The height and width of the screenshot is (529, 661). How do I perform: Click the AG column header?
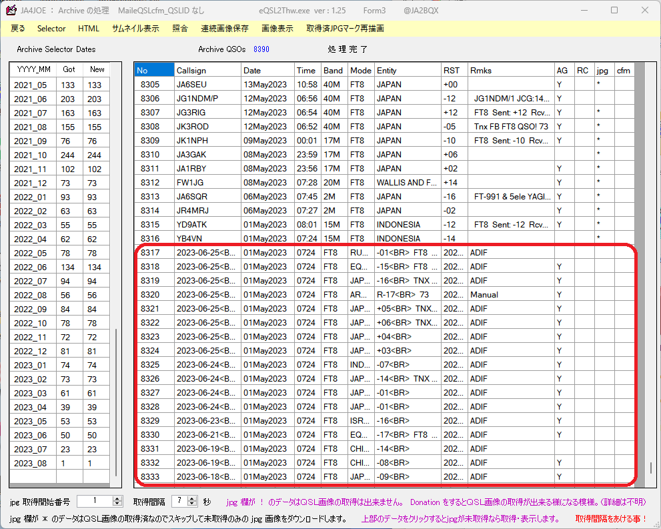(x=564, y=71)
